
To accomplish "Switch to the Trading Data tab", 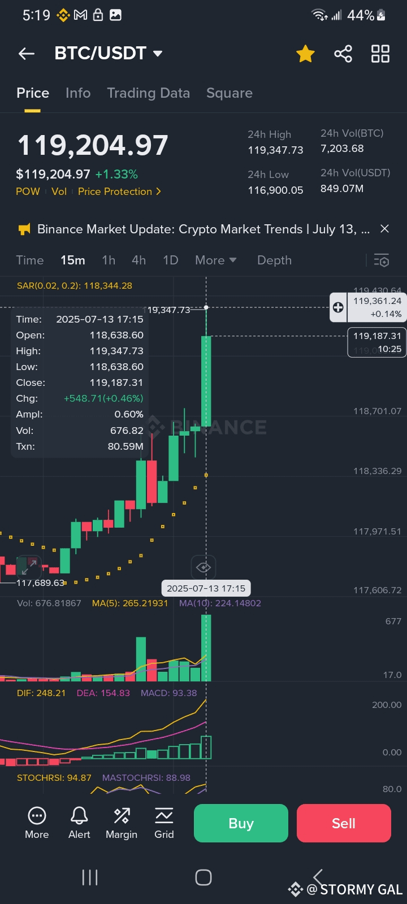I will click(148, 93).
